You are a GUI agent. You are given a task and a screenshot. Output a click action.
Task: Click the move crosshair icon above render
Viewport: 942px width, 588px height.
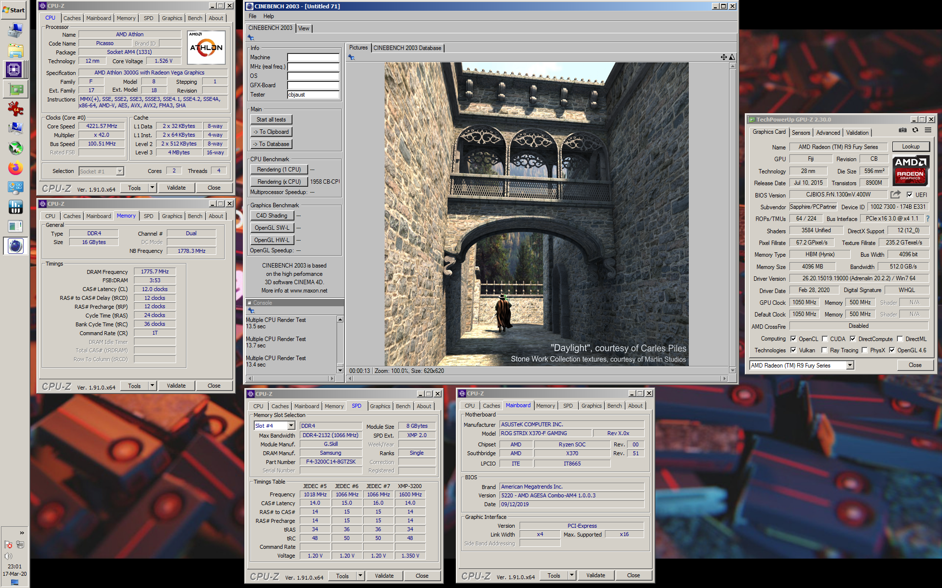(724, 57)
